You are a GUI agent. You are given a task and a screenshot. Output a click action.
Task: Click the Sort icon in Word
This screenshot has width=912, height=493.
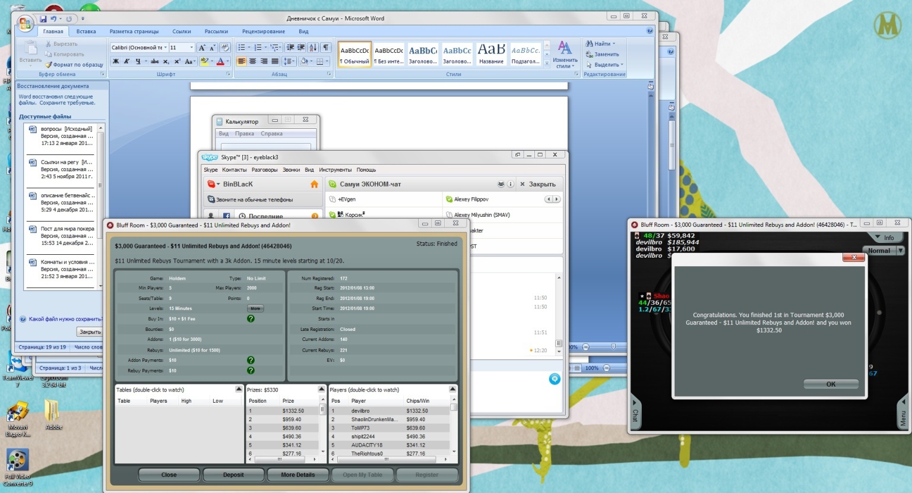[x=314, y=48]
